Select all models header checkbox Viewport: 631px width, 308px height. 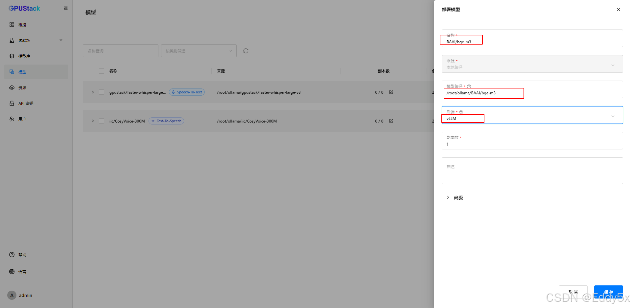point(102,71)
